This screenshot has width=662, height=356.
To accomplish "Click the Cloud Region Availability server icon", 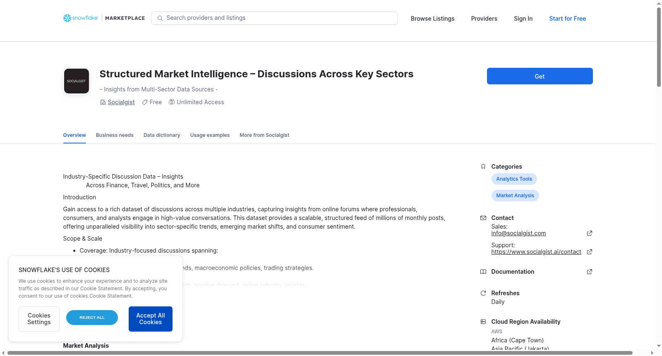I will tap(483, 322).
